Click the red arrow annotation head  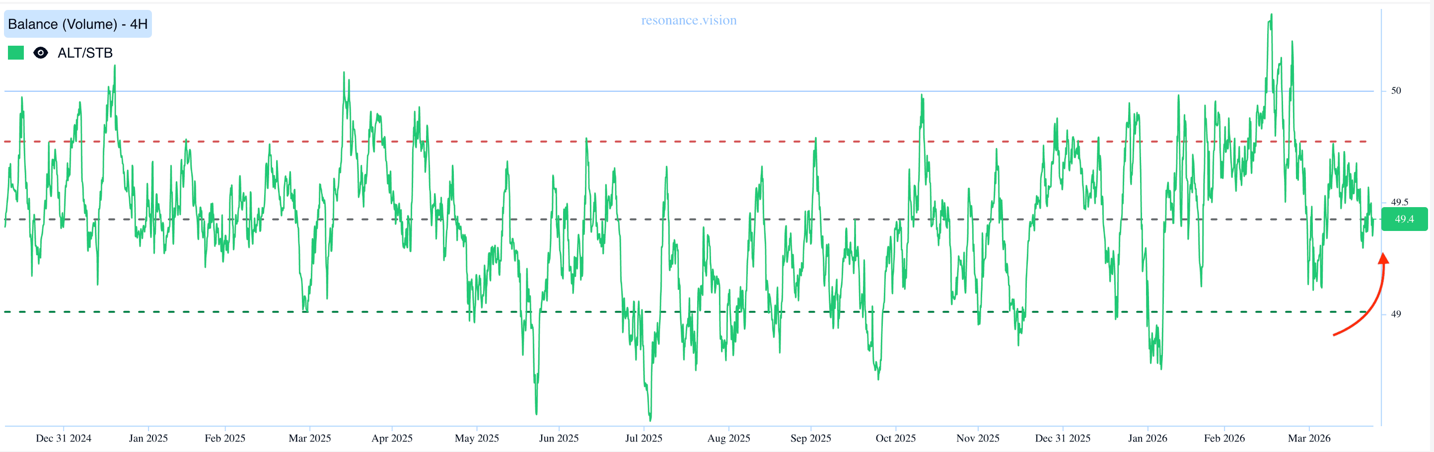click(x=1383, y=259)
